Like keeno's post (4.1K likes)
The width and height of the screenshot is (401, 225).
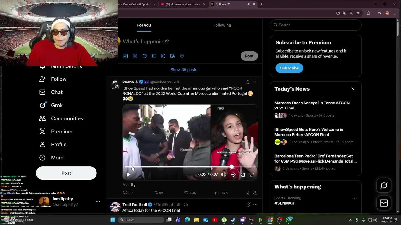pos(190,193)
